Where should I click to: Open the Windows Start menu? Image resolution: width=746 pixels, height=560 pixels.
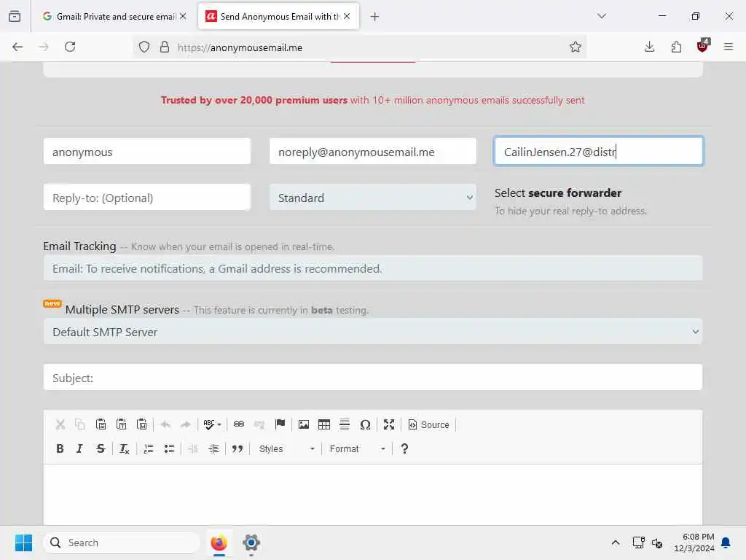click(x=23, y=542)
